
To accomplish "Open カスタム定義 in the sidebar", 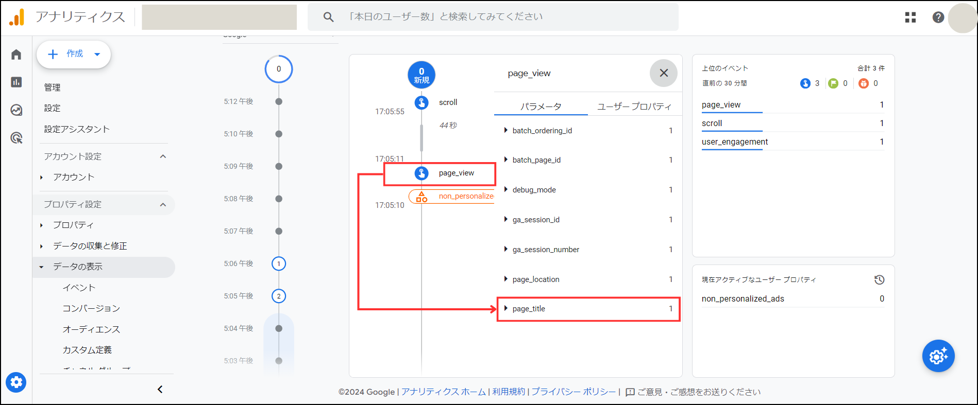I will (87, 350).
